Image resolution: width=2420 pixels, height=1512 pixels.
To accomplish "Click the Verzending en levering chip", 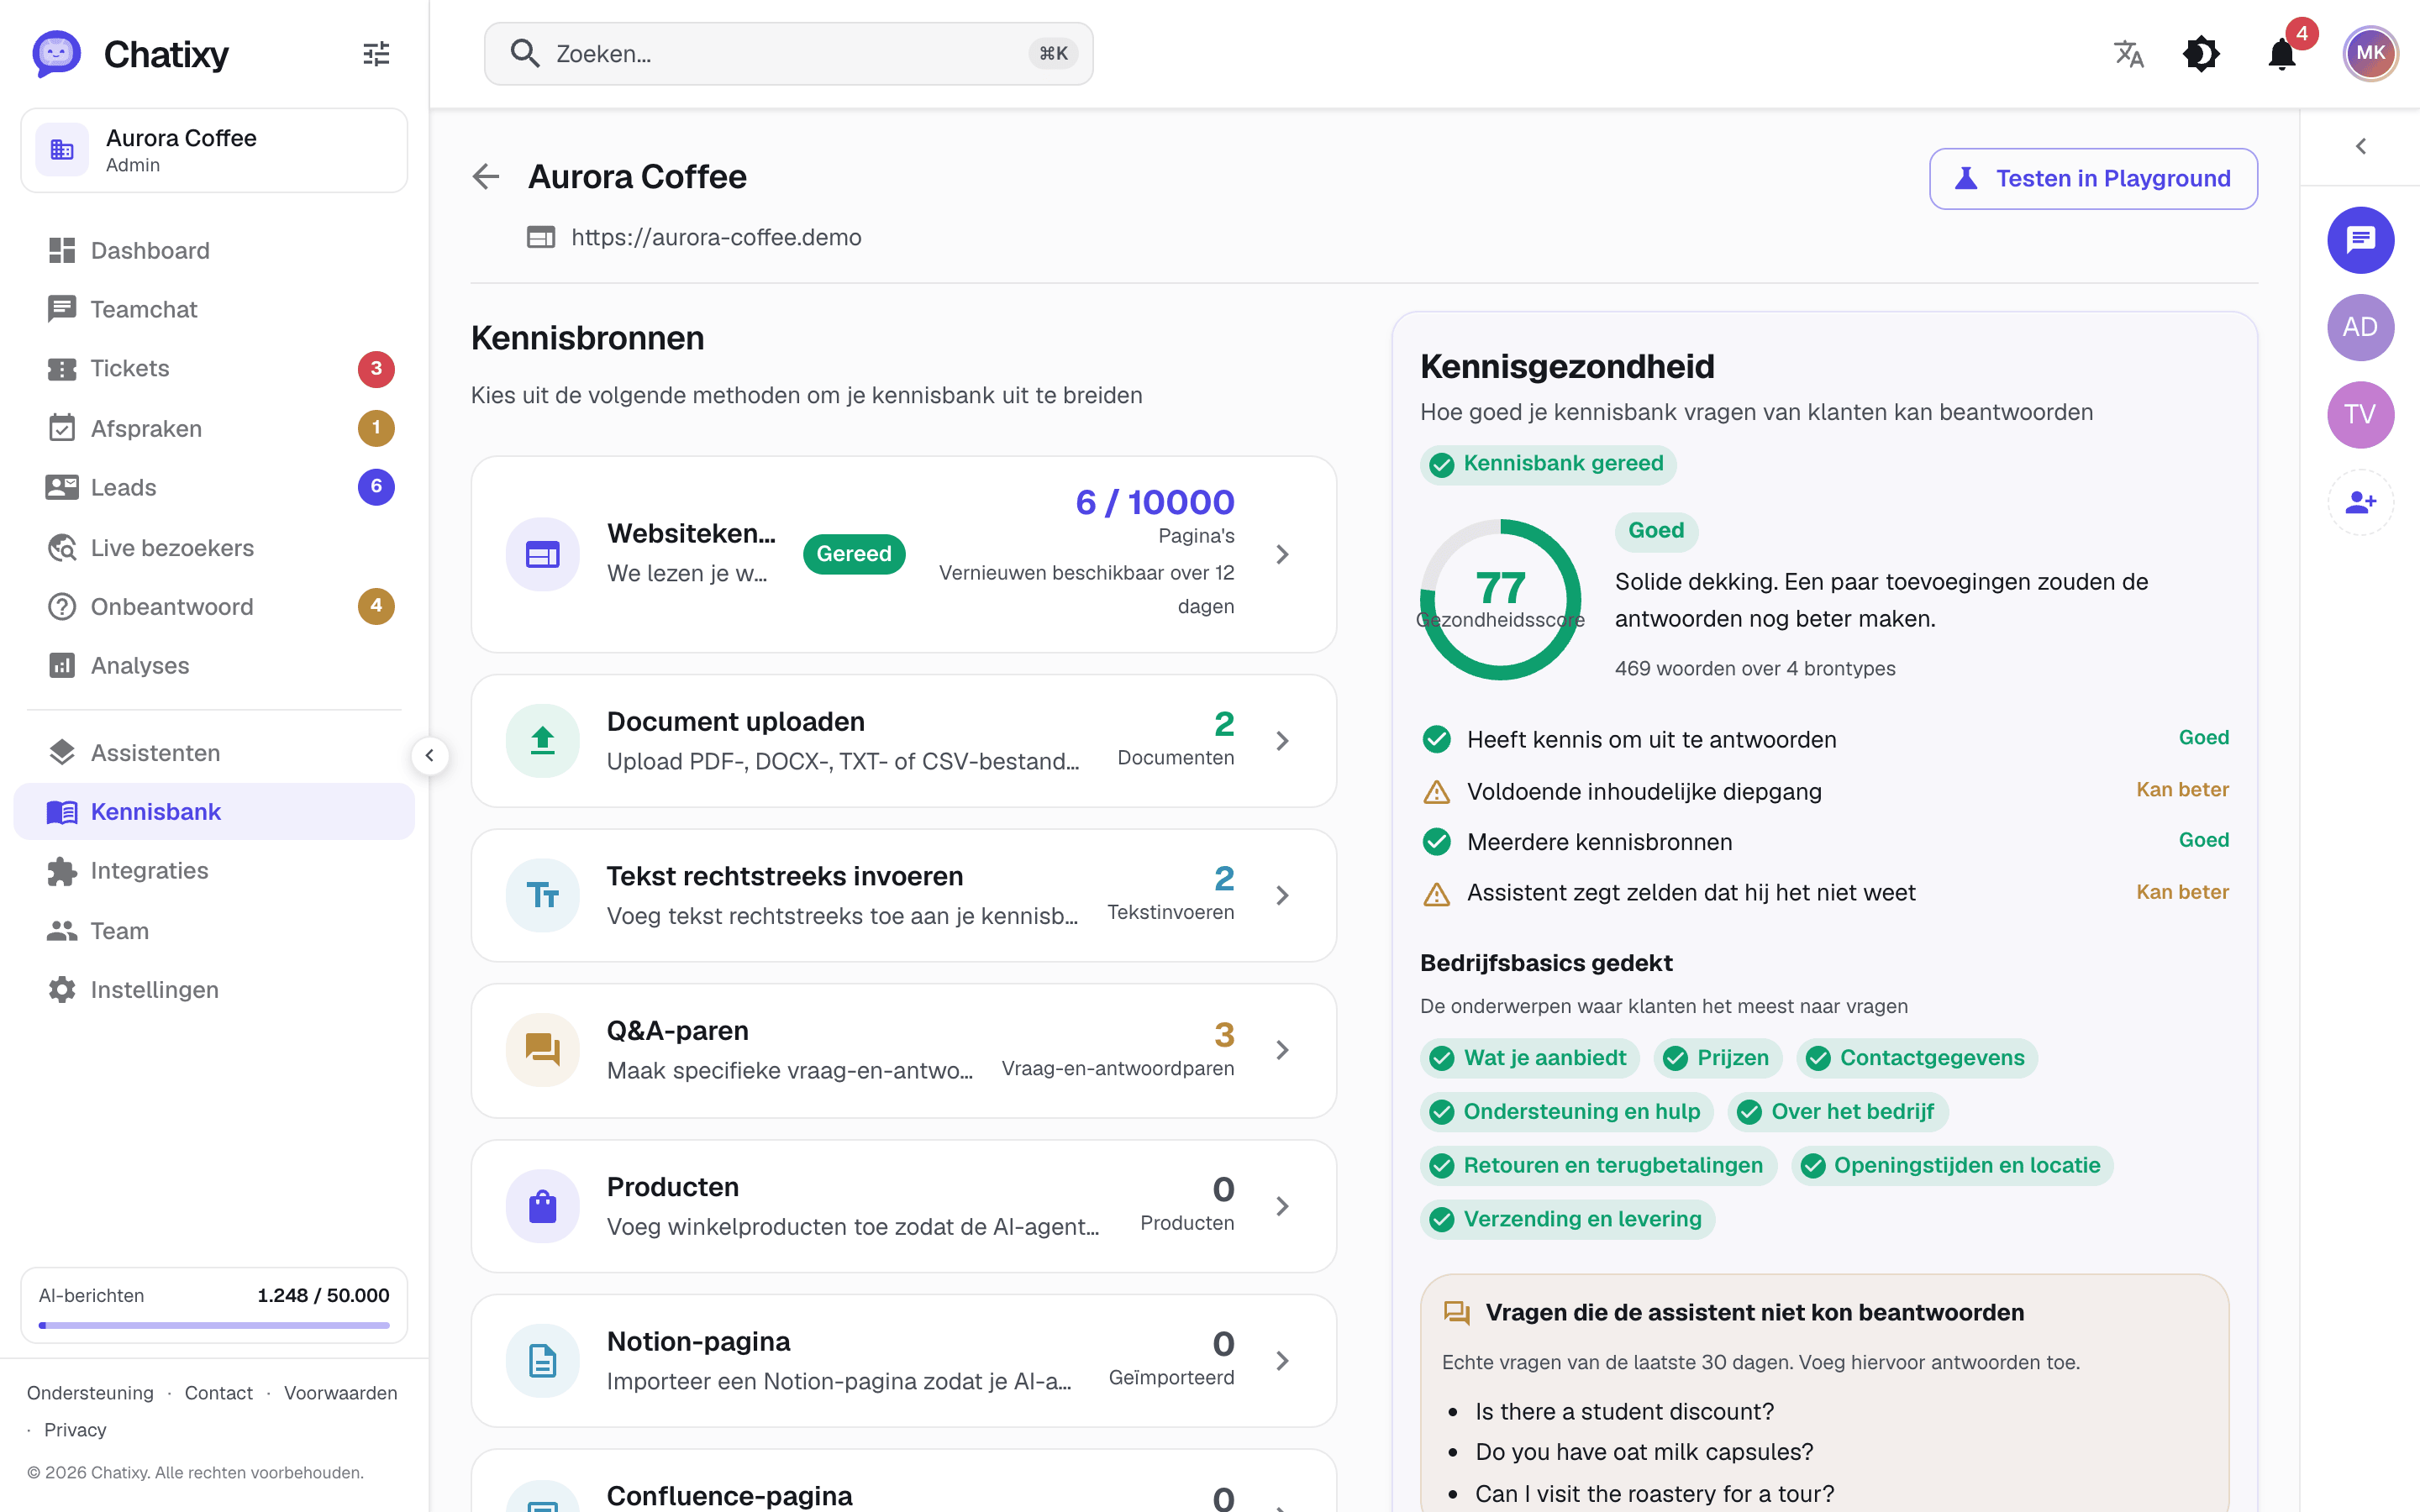I will click(1567, 1219).
